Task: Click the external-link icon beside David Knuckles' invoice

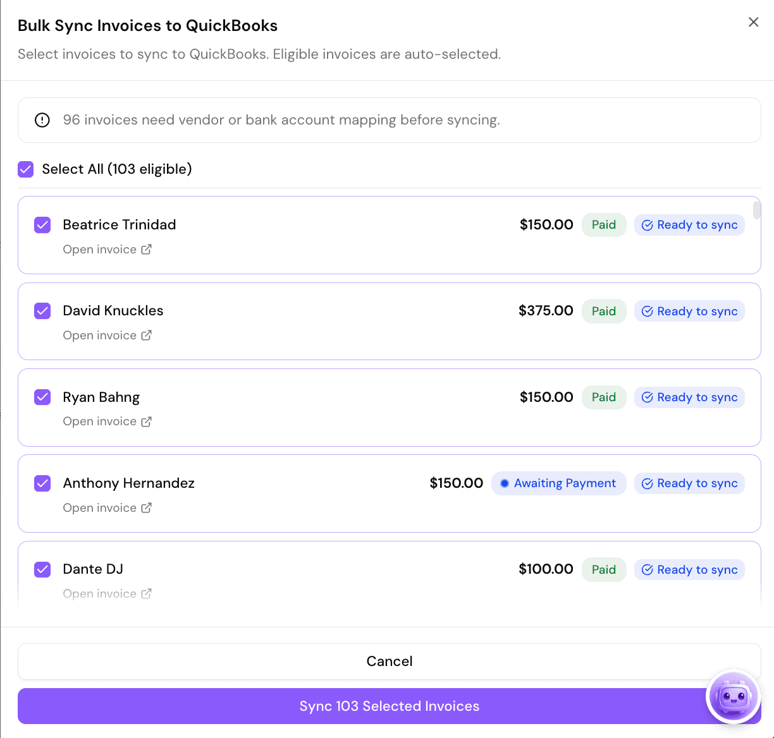Action: [147, 336]
